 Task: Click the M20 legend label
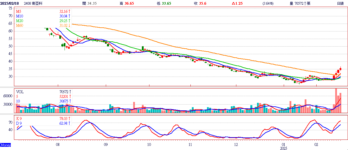19,21
